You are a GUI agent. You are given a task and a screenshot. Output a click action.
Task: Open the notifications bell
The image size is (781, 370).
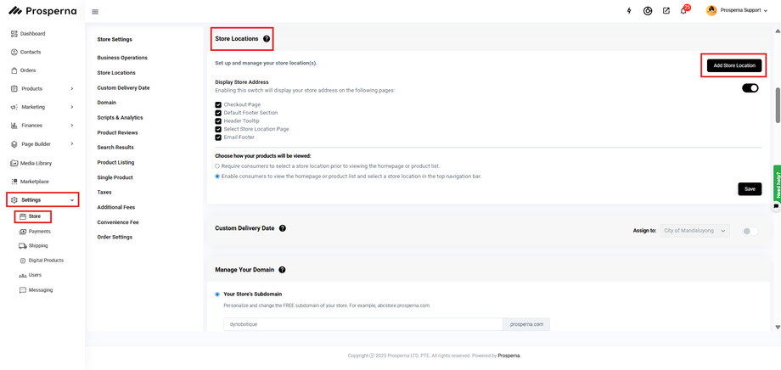[x=683, y=11]
